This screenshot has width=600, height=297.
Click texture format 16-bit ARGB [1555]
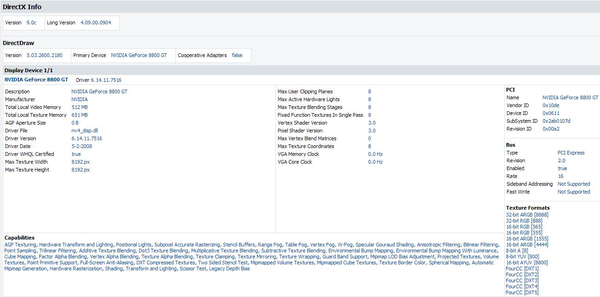tap(527, 239)
